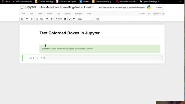Open the Online LaTeX Equation bookmark
The height and width of the screenshot is (104, 185).
pos(66,1)
